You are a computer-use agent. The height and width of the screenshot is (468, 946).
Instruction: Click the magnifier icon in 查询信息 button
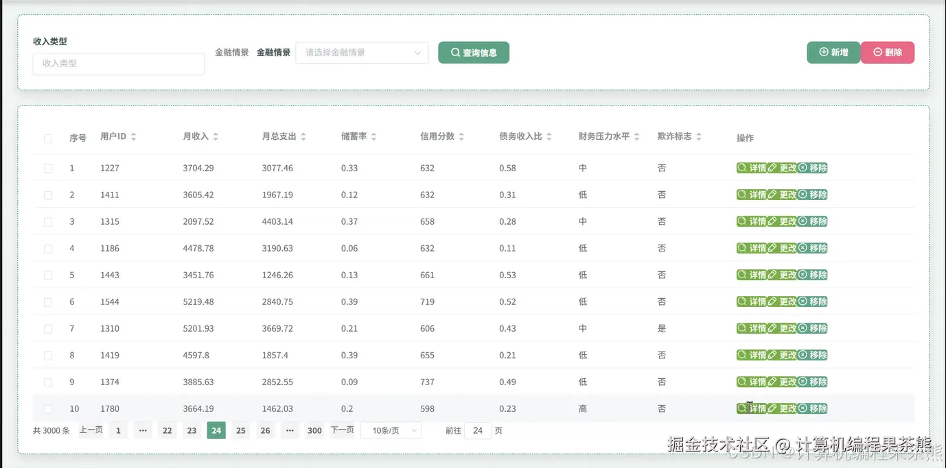455,52
